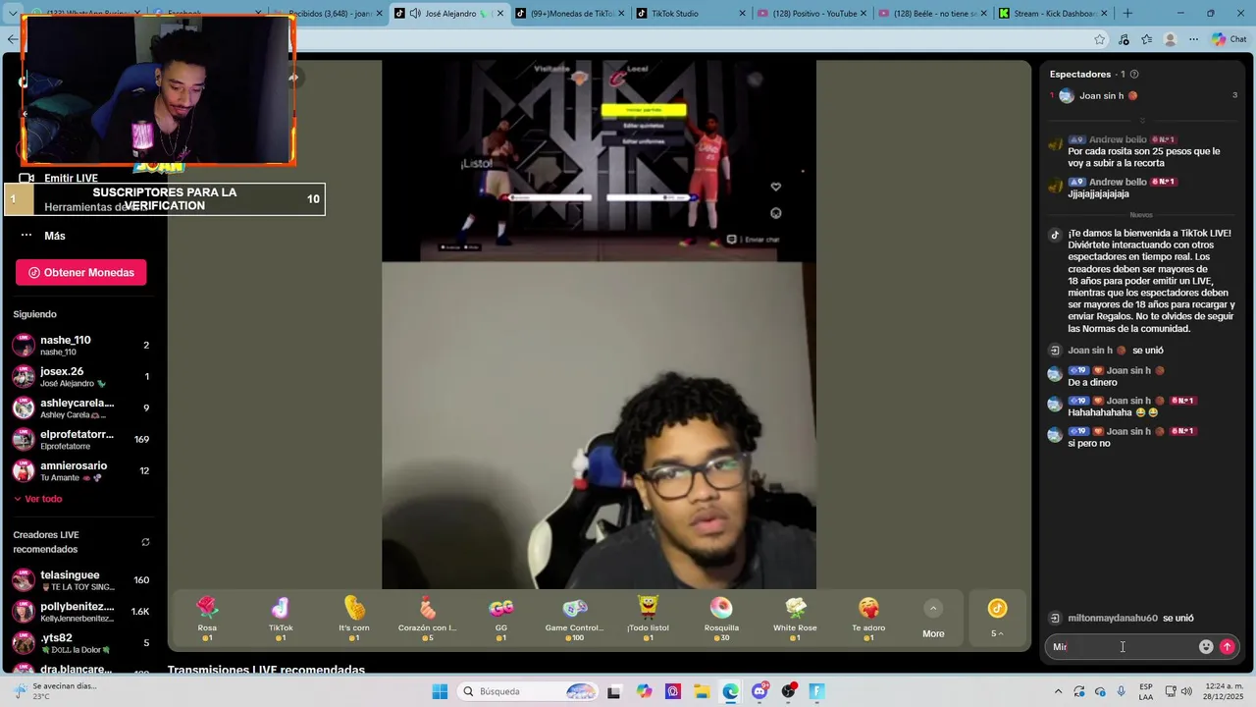Bookmark page with star icon

pyautogui.click(x=1099, y=39)
